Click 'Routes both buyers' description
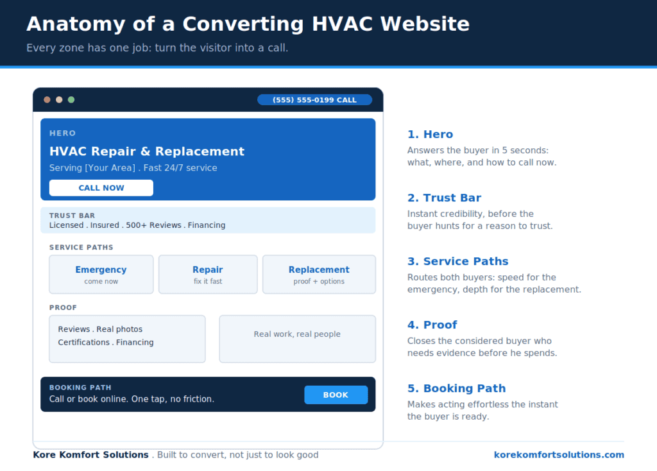Screen dimensions: 657x471 tap(494, 283)
